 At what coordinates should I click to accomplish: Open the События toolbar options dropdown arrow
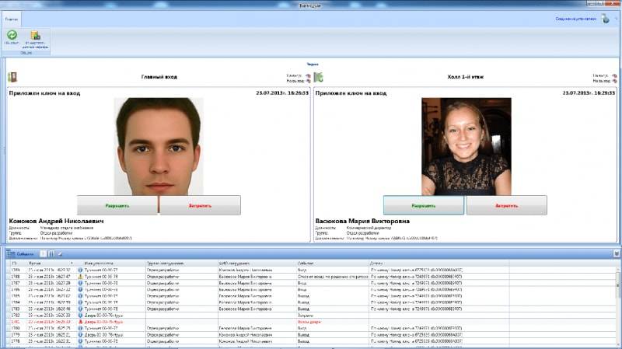[x=60, y=253]
